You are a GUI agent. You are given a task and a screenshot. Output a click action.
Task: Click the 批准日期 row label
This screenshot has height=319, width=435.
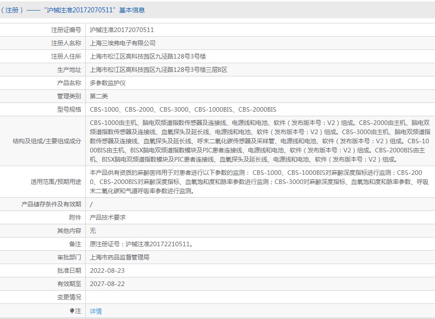69,271
